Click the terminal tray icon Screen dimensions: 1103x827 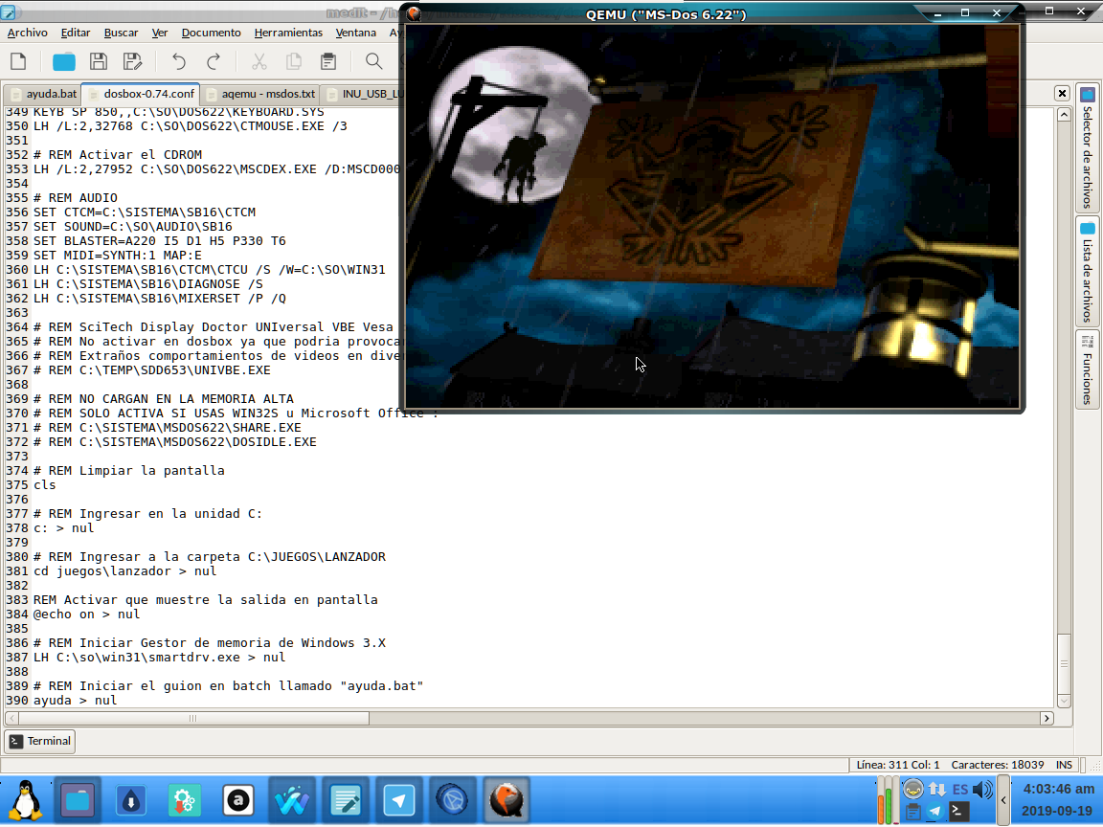pyautogui.click(x=957, y=812)
